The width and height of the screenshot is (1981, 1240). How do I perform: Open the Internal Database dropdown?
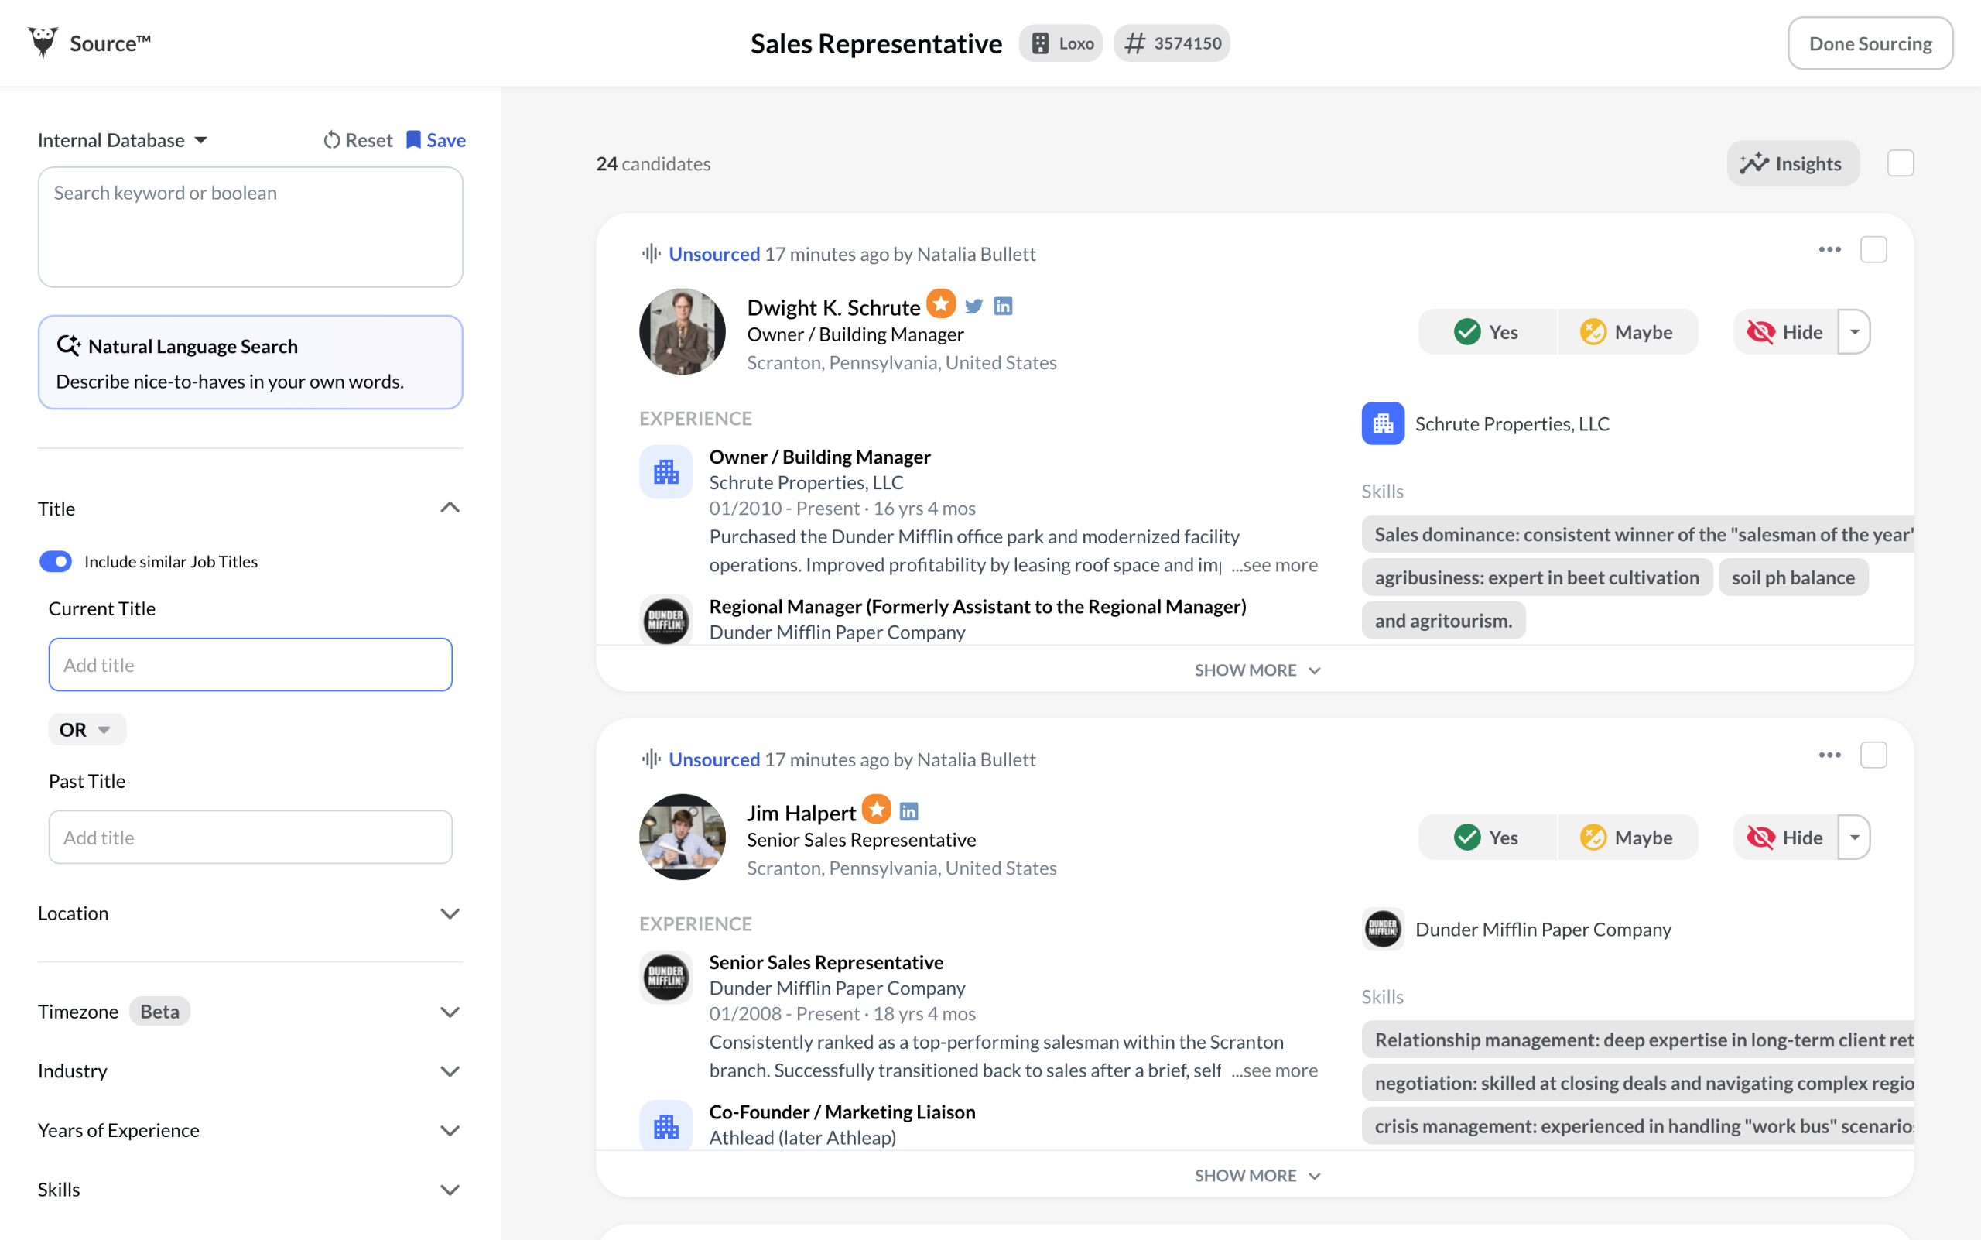pos(122,140)
